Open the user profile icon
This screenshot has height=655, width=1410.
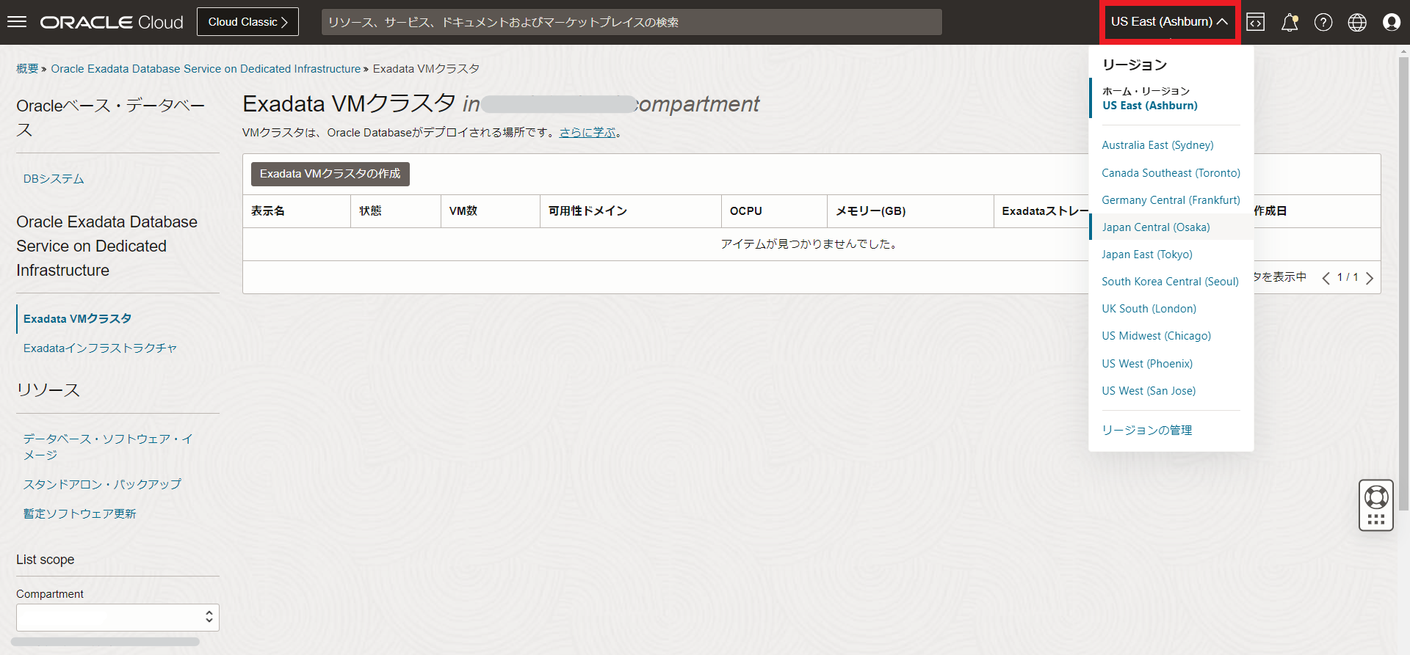[x=1391, y=22]
